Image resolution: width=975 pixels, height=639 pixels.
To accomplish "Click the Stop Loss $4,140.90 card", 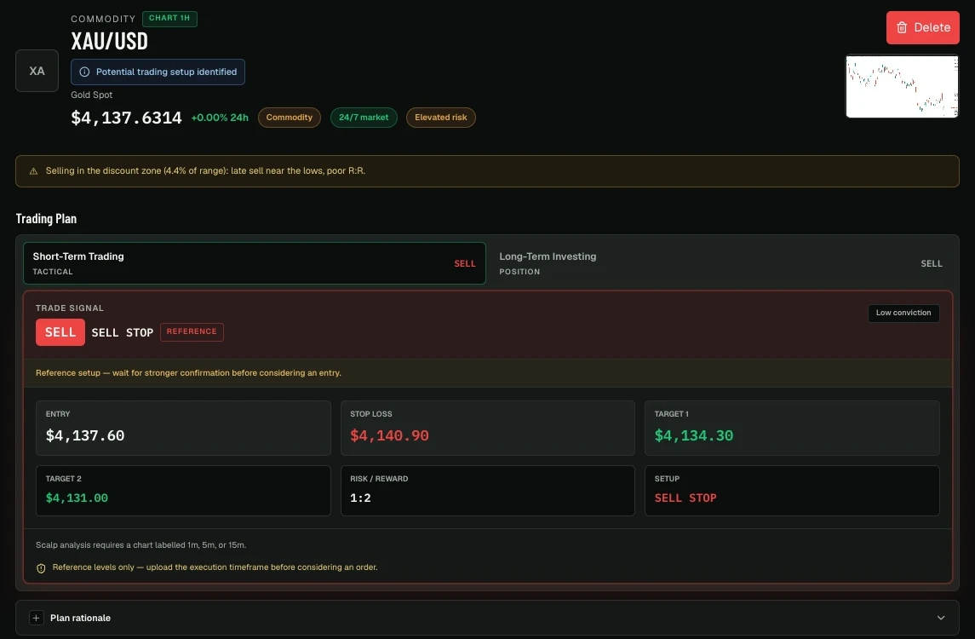I will tap(487, 428).
